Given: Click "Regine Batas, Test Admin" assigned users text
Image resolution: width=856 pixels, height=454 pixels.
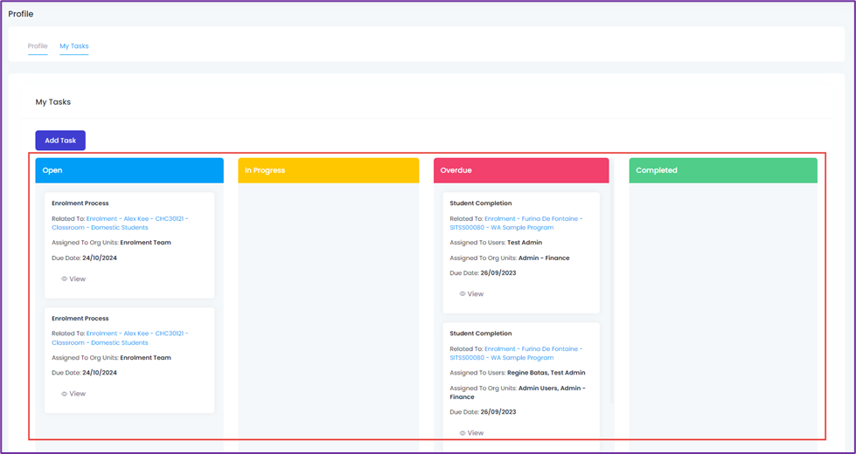Looking at the screenshot, I should (x=546, y=373).
